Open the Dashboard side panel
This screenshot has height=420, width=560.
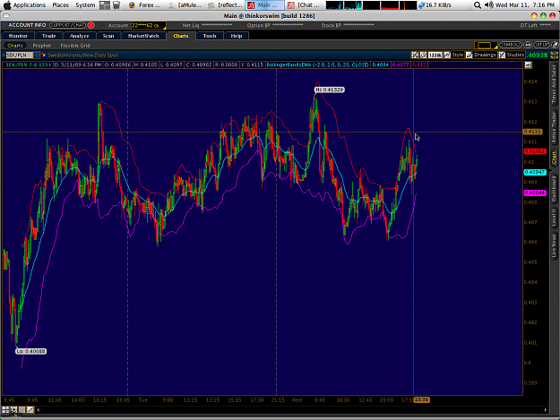point(554,188)
